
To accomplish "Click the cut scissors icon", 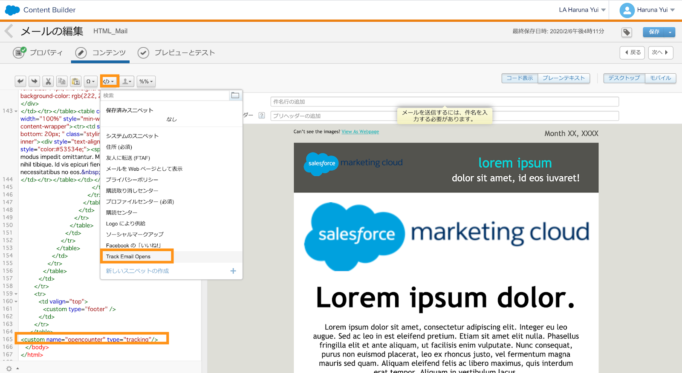I will [48, 81].
